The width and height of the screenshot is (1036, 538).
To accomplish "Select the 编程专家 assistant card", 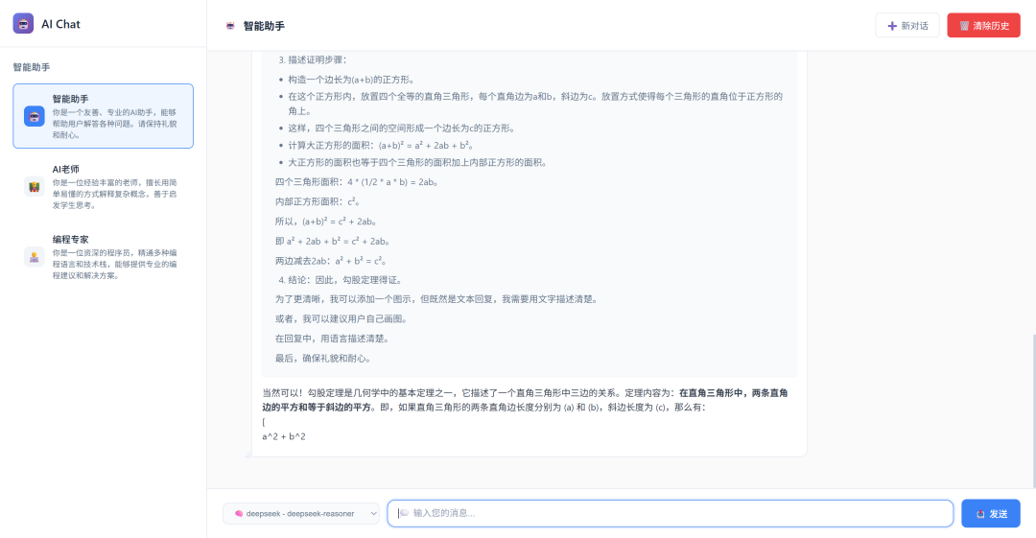I will tap(103, 256).
